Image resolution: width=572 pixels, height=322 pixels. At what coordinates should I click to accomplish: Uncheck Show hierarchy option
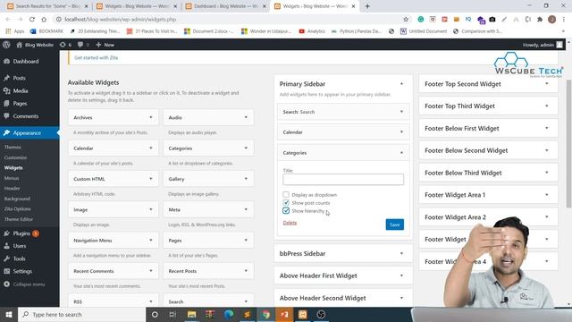286,211
